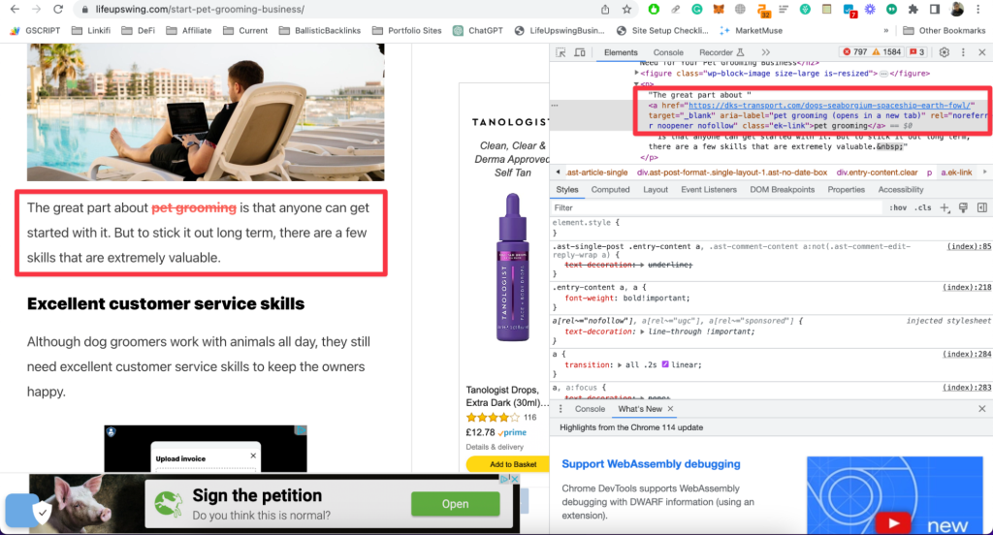
Task: Click the MetaMask fox extension icon
Action: pyautogui.click(x=719, y=10)
